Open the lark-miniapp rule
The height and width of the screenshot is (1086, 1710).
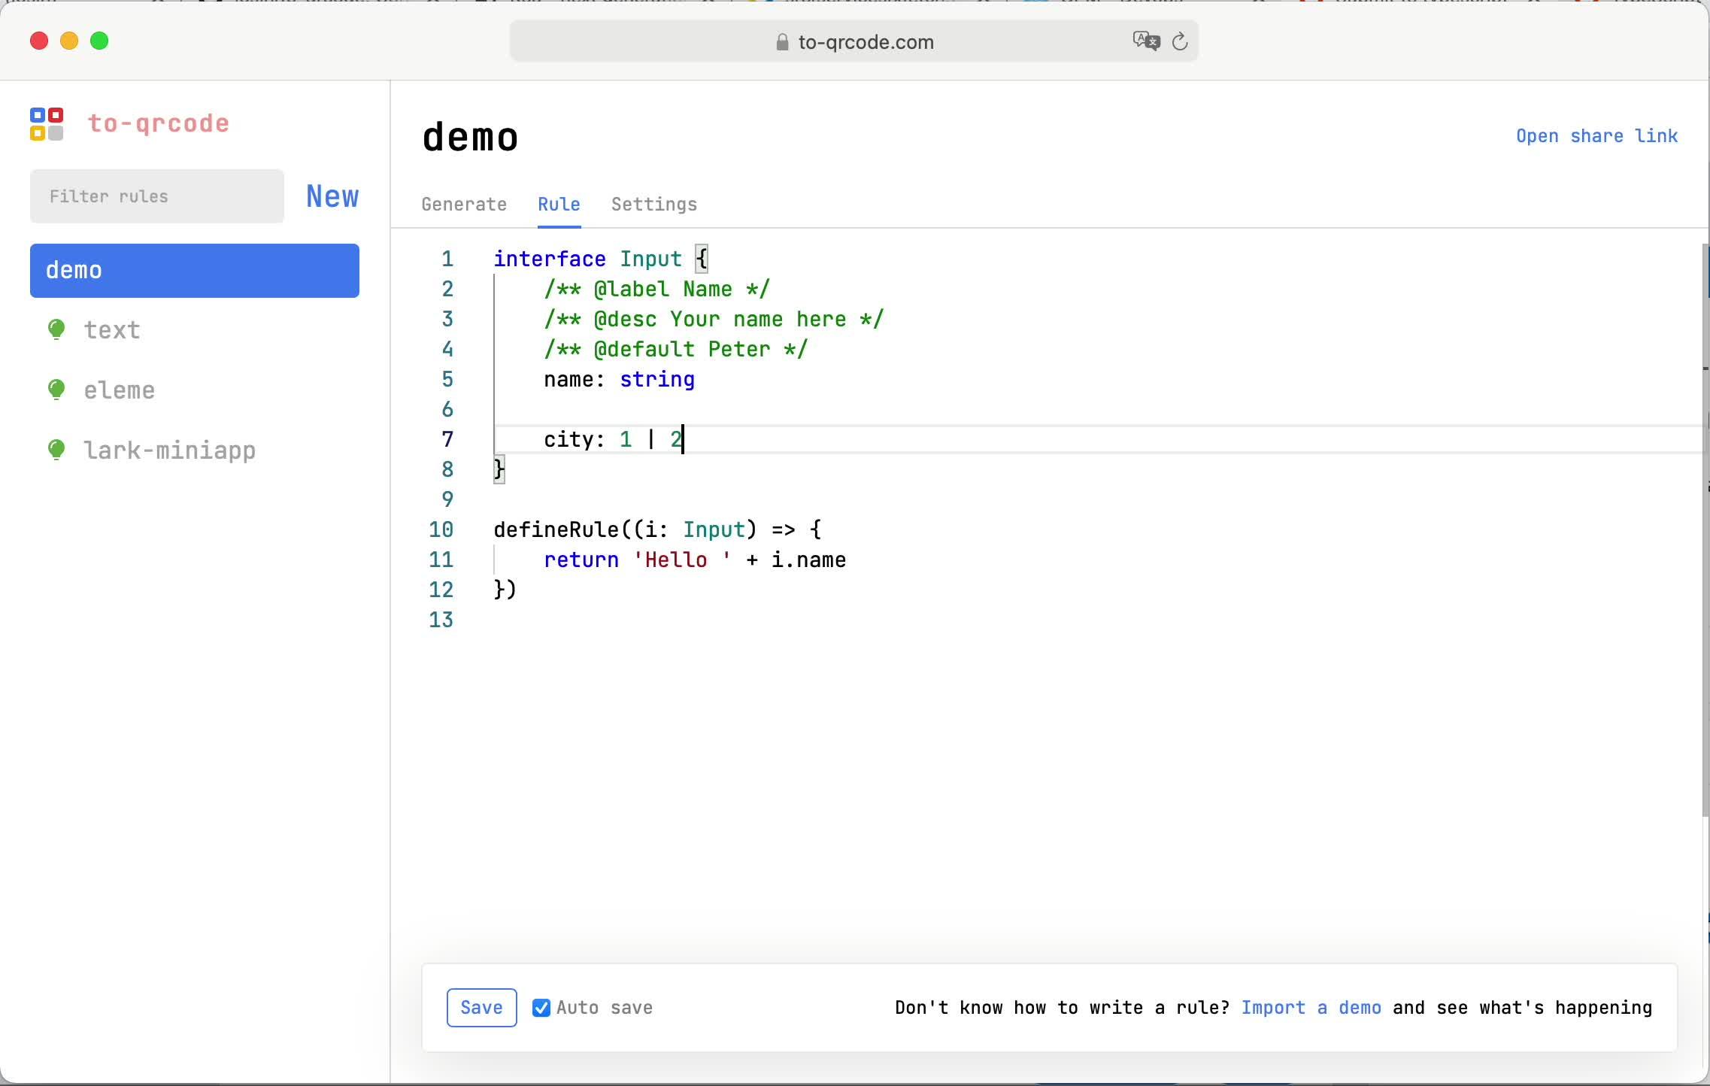(x=169, y=450)
